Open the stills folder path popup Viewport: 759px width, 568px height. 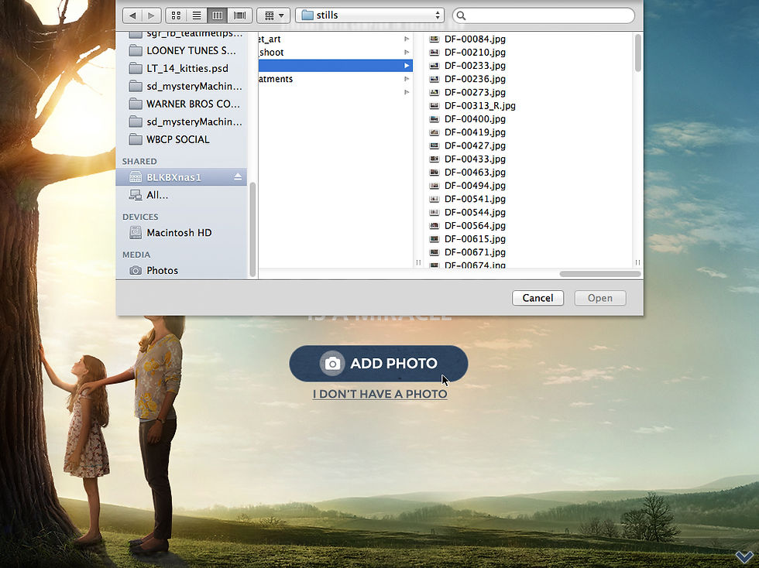[370, 15]
